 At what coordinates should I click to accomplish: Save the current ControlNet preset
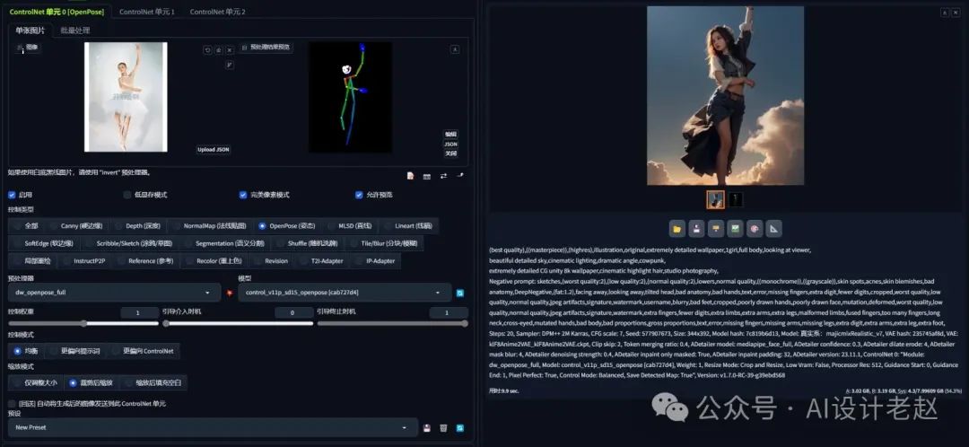pos(426,428)
